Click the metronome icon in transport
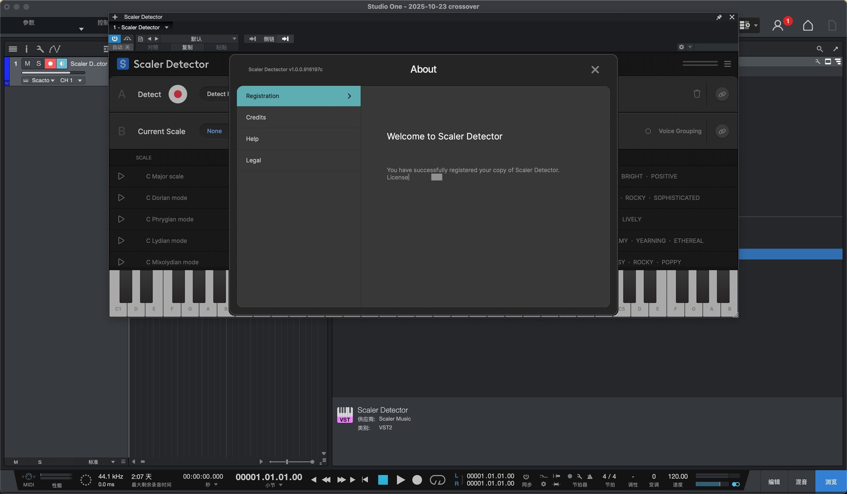Viewport: 847px width, 494px height. [589, 477]
